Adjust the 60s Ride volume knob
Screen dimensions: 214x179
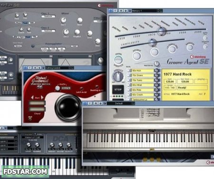[x=157, y=90]
